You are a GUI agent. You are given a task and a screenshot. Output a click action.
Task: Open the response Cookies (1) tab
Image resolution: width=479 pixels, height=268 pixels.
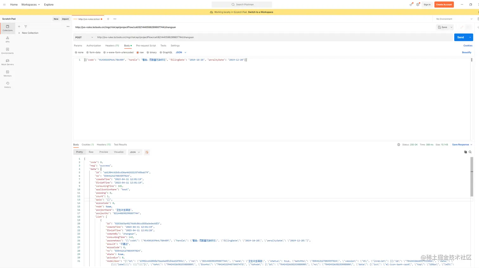click(88, 145)
